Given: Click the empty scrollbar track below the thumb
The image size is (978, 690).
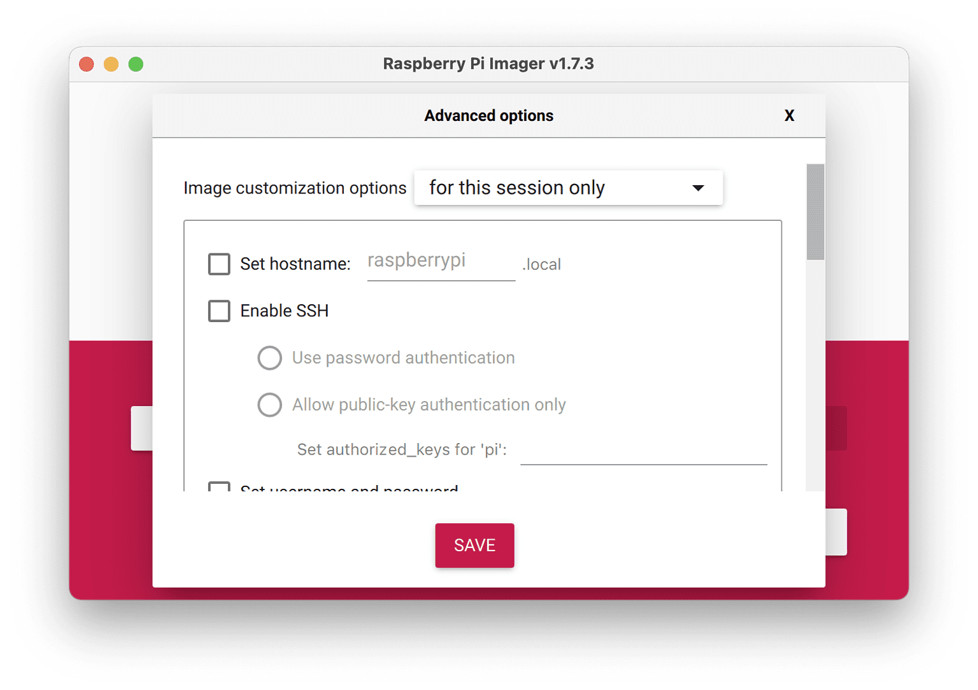Looking at the screenshot, I should click(x=815, y=382).
